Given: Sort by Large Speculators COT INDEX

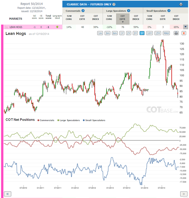Looking at the screenshot, I should 136,17.
